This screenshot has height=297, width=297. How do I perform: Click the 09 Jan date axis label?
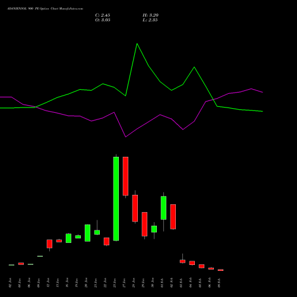[x=39, y=283]
